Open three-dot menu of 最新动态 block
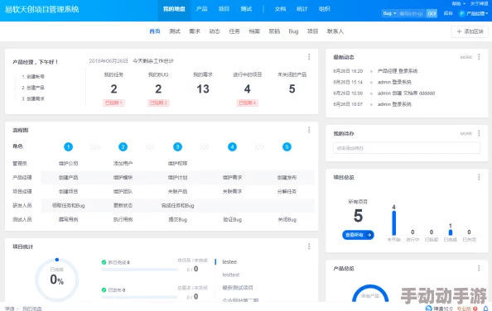 click(x=479, y=57)
